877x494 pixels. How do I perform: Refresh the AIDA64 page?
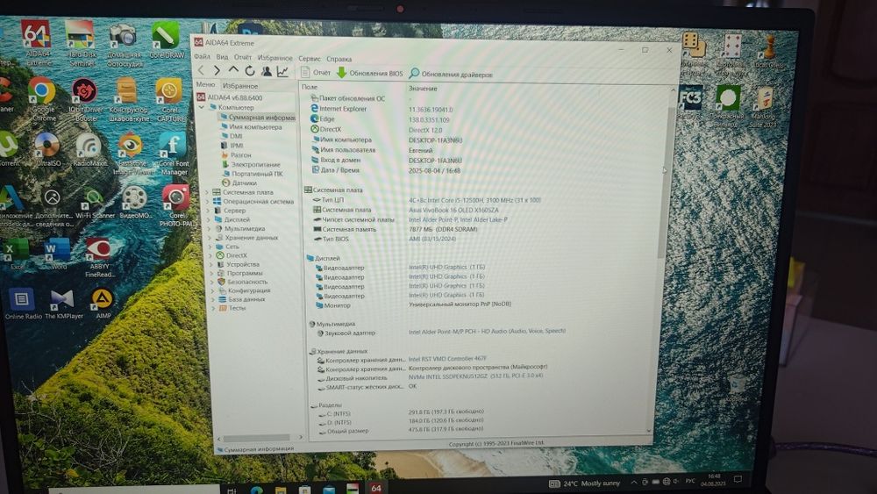tap(249, 71)
